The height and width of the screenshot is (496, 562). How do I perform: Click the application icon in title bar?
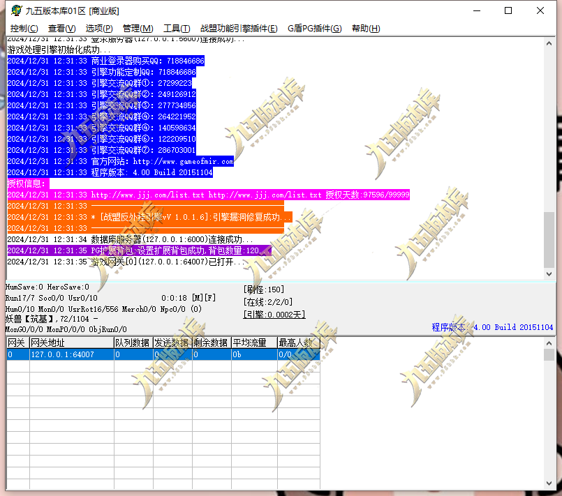16,10
